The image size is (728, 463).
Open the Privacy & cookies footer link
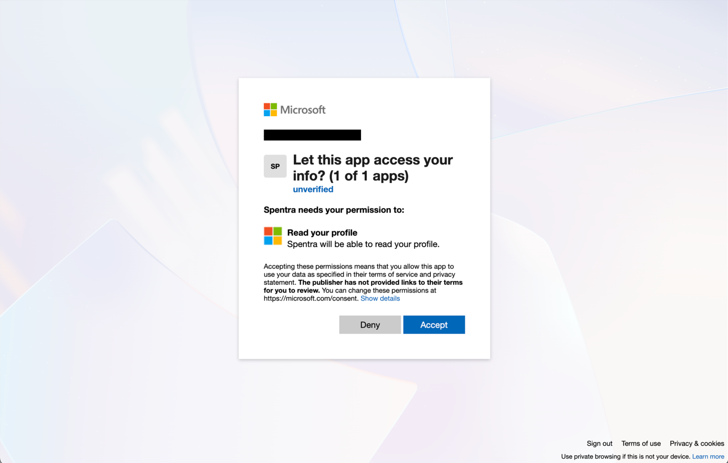pyautogui.click(x=696, y=443)
